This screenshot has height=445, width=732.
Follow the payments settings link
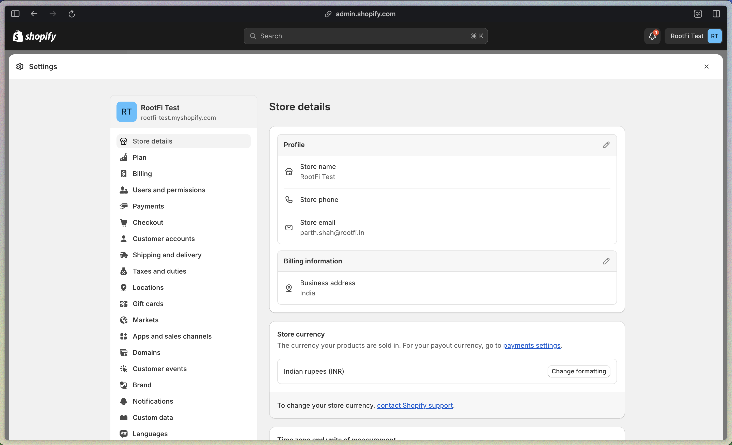coord(532,345)
